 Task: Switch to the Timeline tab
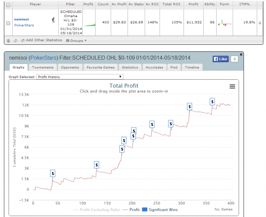click(192, 68)
